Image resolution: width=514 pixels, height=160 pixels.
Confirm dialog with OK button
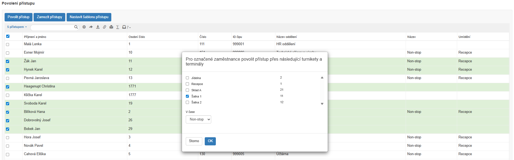(x=210, y=141)
